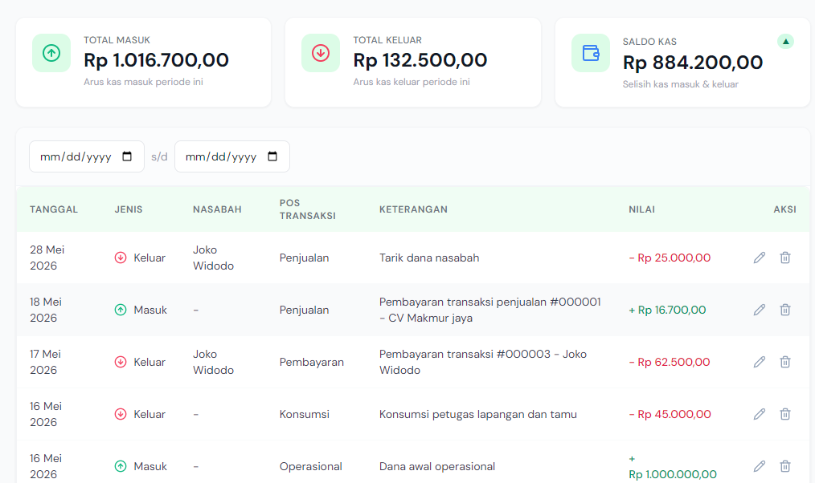Screen dimensions: 815x483
Task: Click the Rp 884.200,00 saldo kas value
Action: point(693,63)
